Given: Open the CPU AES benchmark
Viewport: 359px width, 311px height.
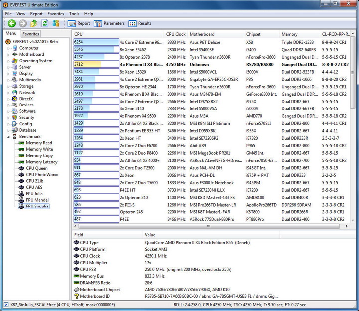Looking at the screenshot, I should pyautogui.click(x=34, y=187).
